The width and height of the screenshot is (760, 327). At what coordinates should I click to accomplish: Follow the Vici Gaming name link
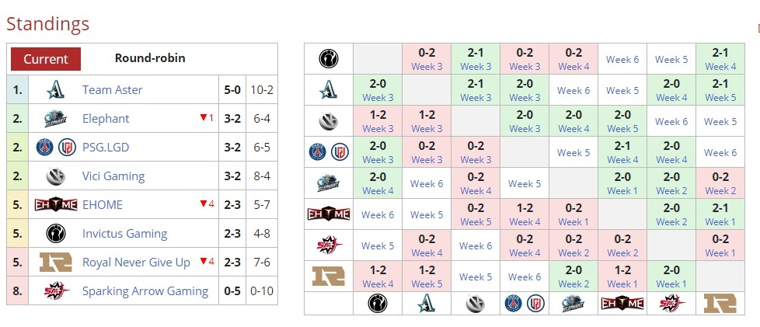113,176
